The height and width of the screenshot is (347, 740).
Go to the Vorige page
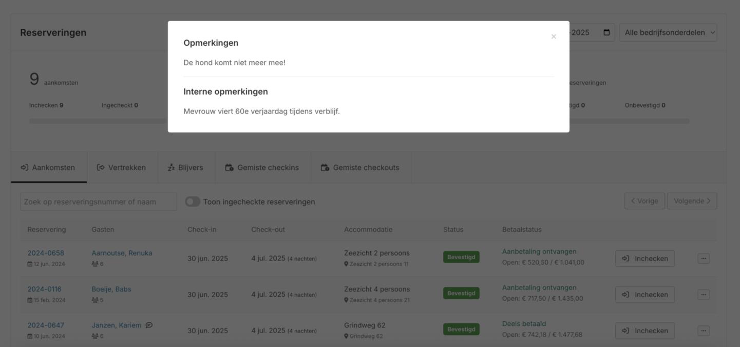point(644,201)
